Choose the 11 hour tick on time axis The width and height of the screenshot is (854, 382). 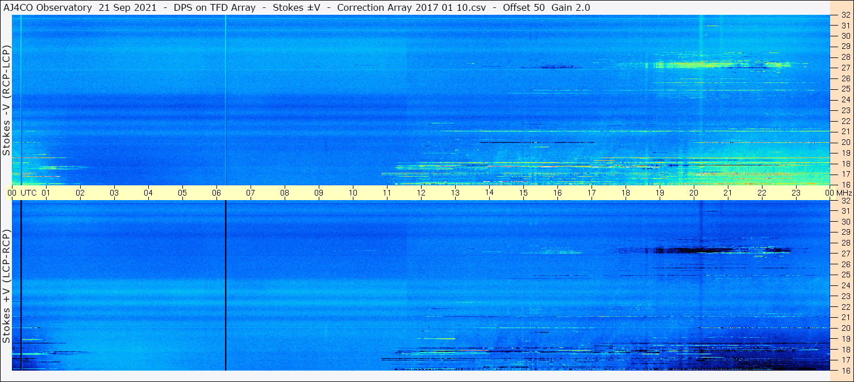pyautogui.click(x=387, y=193)
